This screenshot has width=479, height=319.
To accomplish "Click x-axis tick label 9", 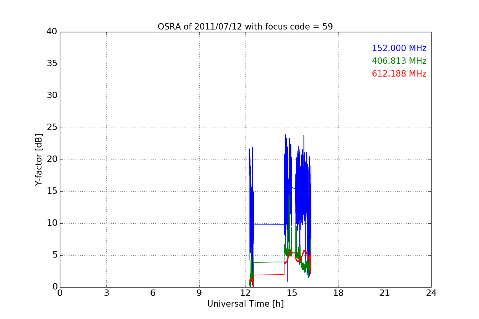I will pos(199,293).
